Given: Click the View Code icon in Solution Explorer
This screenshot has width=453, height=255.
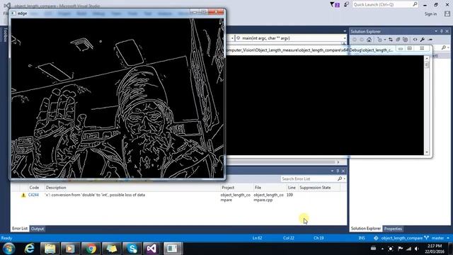Looking at the screenshot, I should tap(415, 40).
